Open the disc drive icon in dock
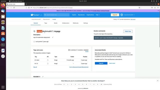The height and width of the screenshot is (90, 160). (3, 56)
